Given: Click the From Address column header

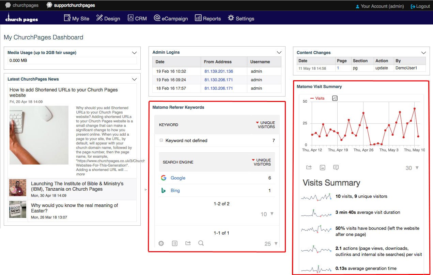Looking at the screenshot, I should [224, 62].
